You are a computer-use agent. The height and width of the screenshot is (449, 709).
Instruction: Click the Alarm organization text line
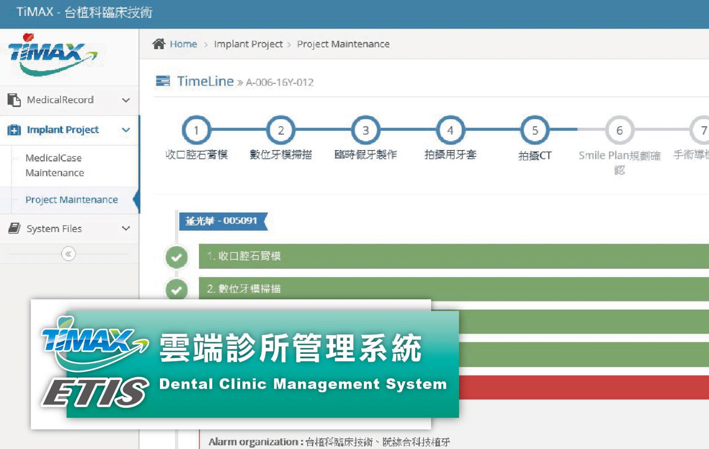329,442
